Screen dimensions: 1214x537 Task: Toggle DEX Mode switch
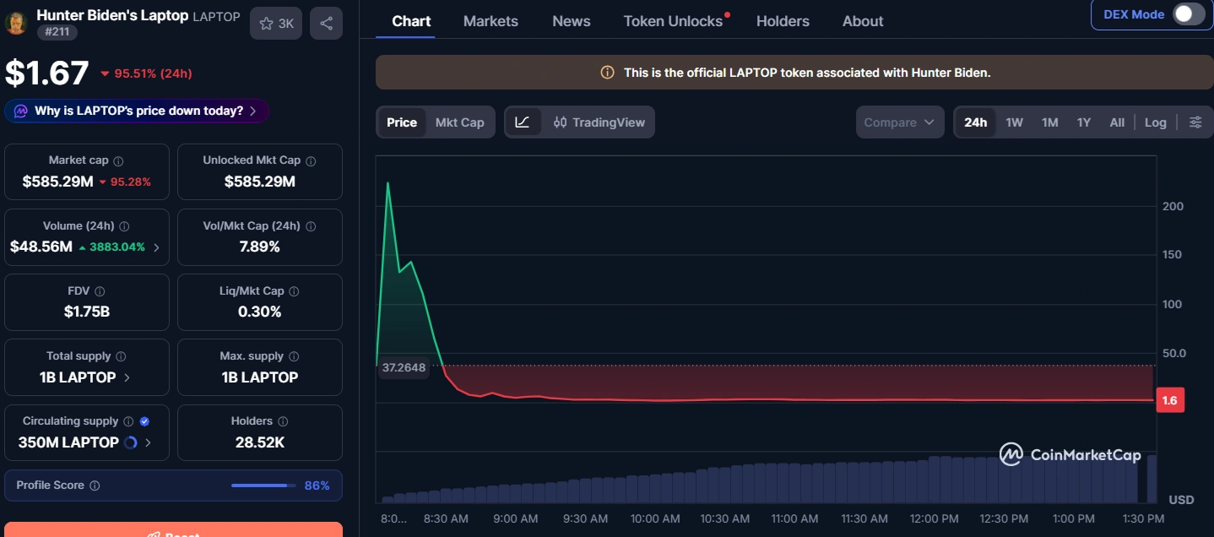1189,14
